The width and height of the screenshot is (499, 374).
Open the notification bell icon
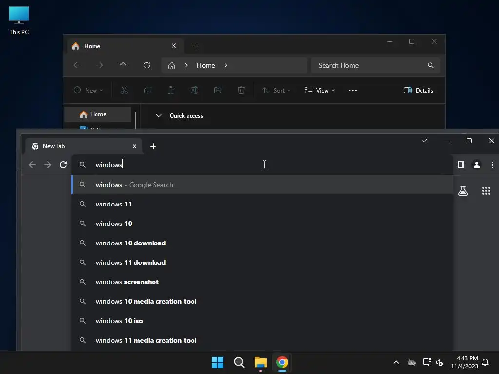(x=485, y=362)
